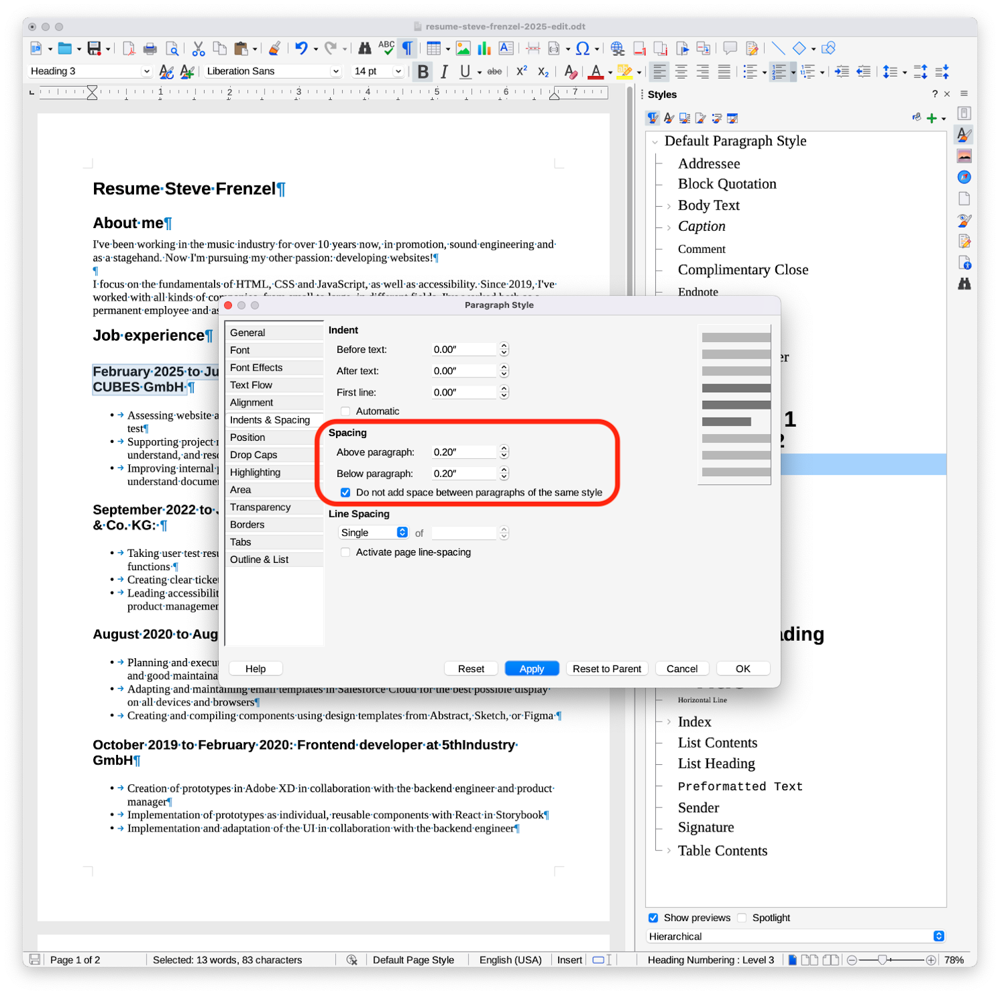Uncheck 'Do not add space between paragraphs'
Screen dimensions: 1000x995
pos(345,493)
